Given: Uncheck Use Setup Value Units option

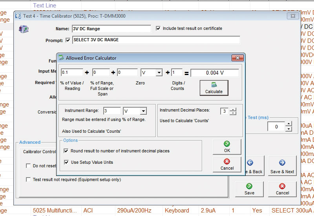Looking at the screenshot, I should (66, 162).
